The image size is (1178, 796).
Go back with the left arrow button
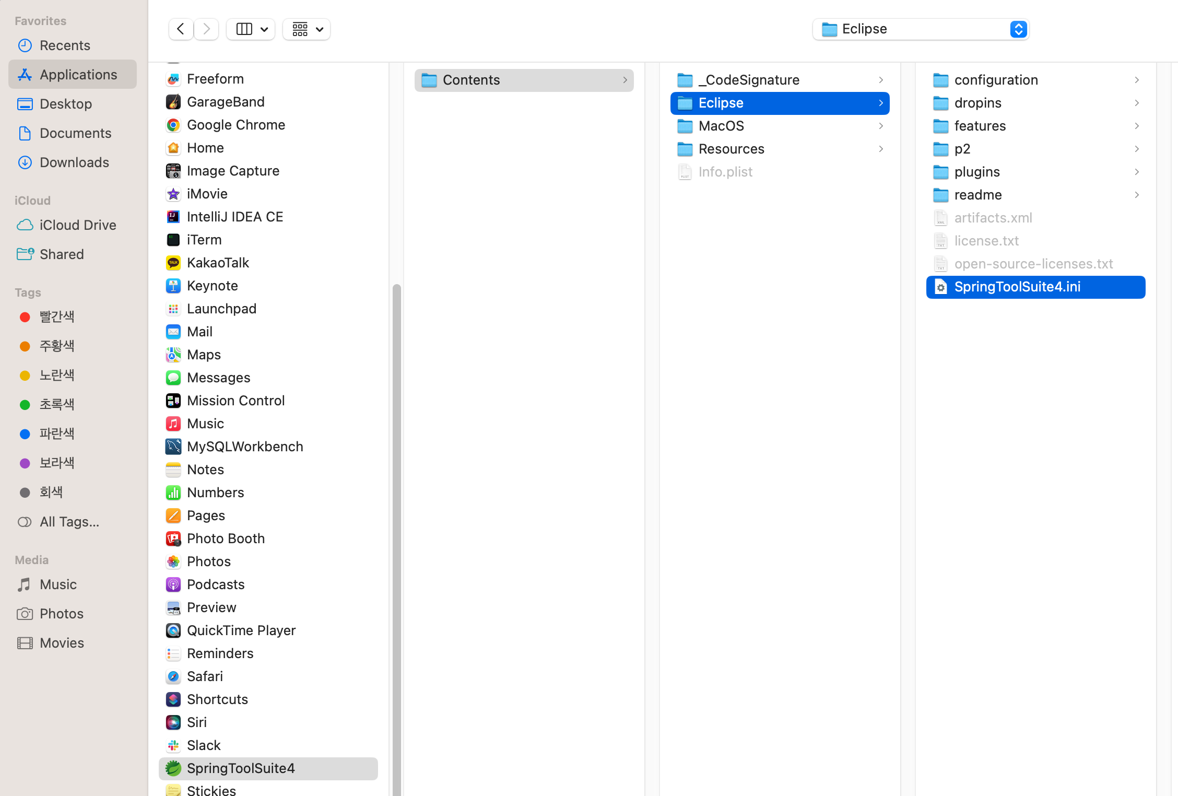pos(181,29)
